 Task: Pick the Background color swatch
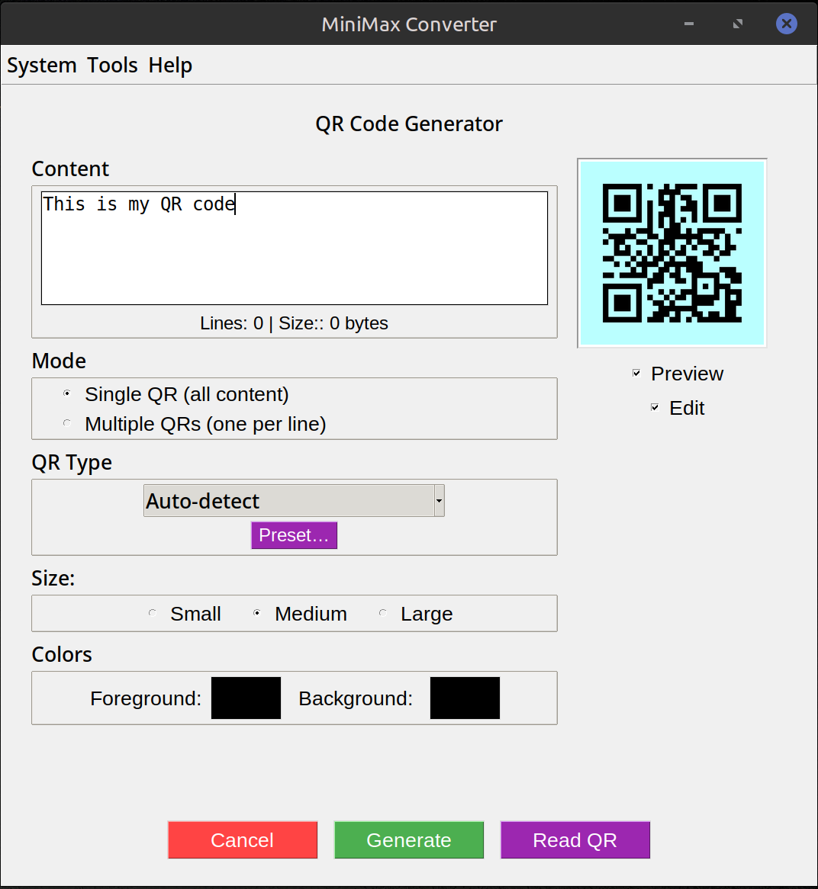coord(465,698)
